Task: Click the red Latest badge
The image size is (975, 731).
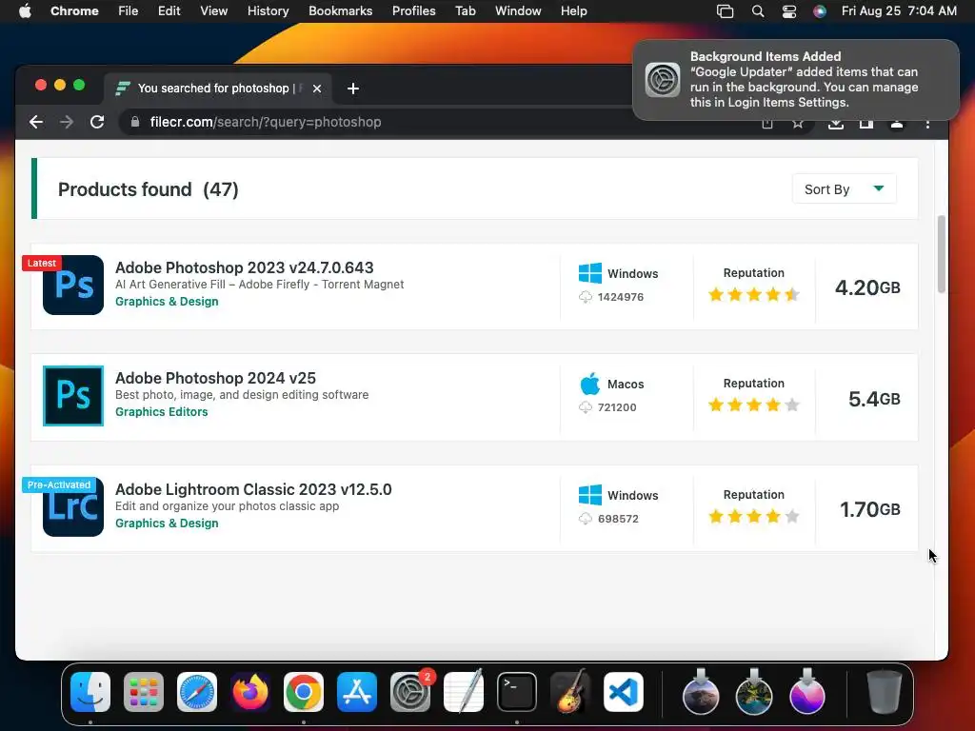Action: [x=42, y=263]
